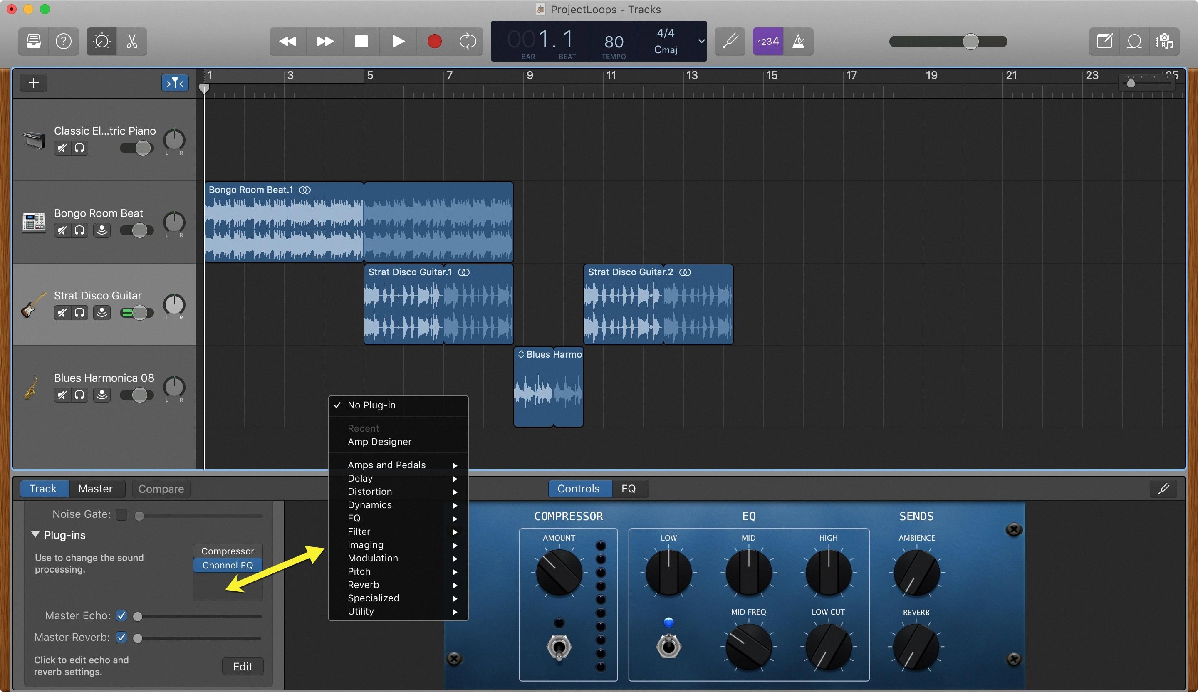The image size is (1198, 692).
Task: Click the Edit button for echo settings
Action: pos(243,666)
